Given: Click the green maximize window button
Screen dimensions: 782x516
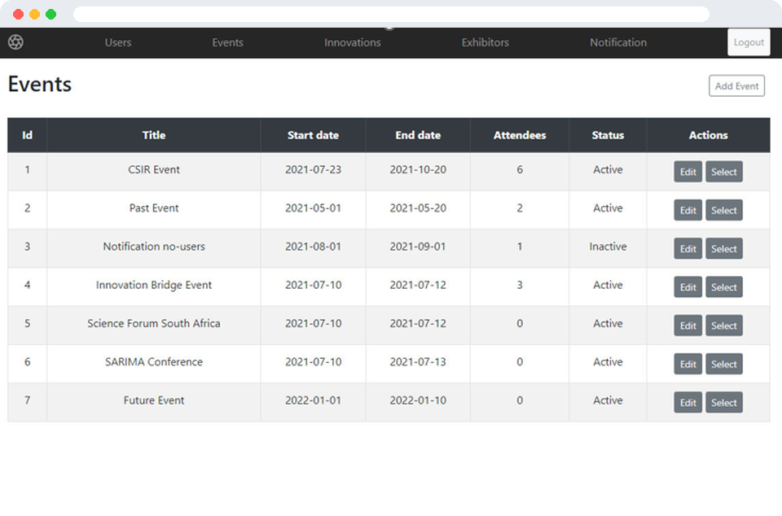Looking at the screenshot, I should coord(51,14).
